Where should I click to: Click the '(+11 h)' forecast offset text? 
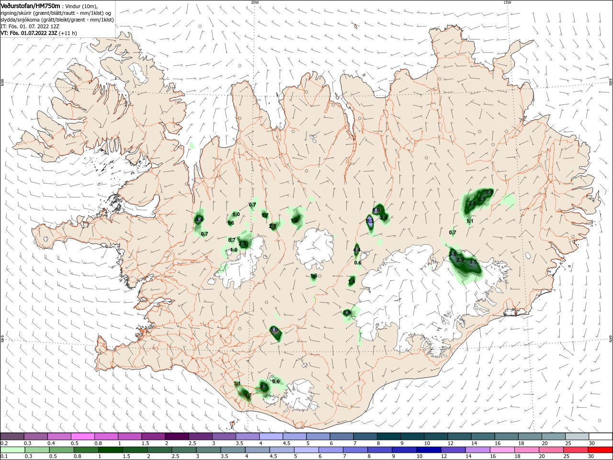point(68,33)
